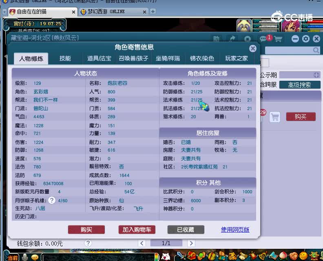Open settings gear in 藏宝阁 title bar
This screenshot has width=323, height=261.
pos(306,39)
